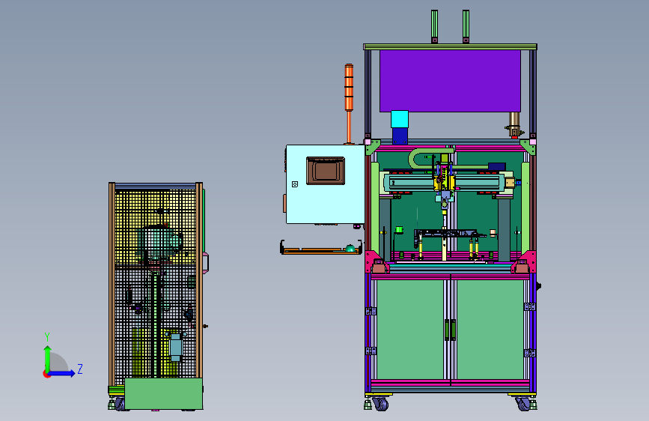Select the brown touchscreen on the control box
The height and width of the screenshot is (421, 649).
(326, 171)
